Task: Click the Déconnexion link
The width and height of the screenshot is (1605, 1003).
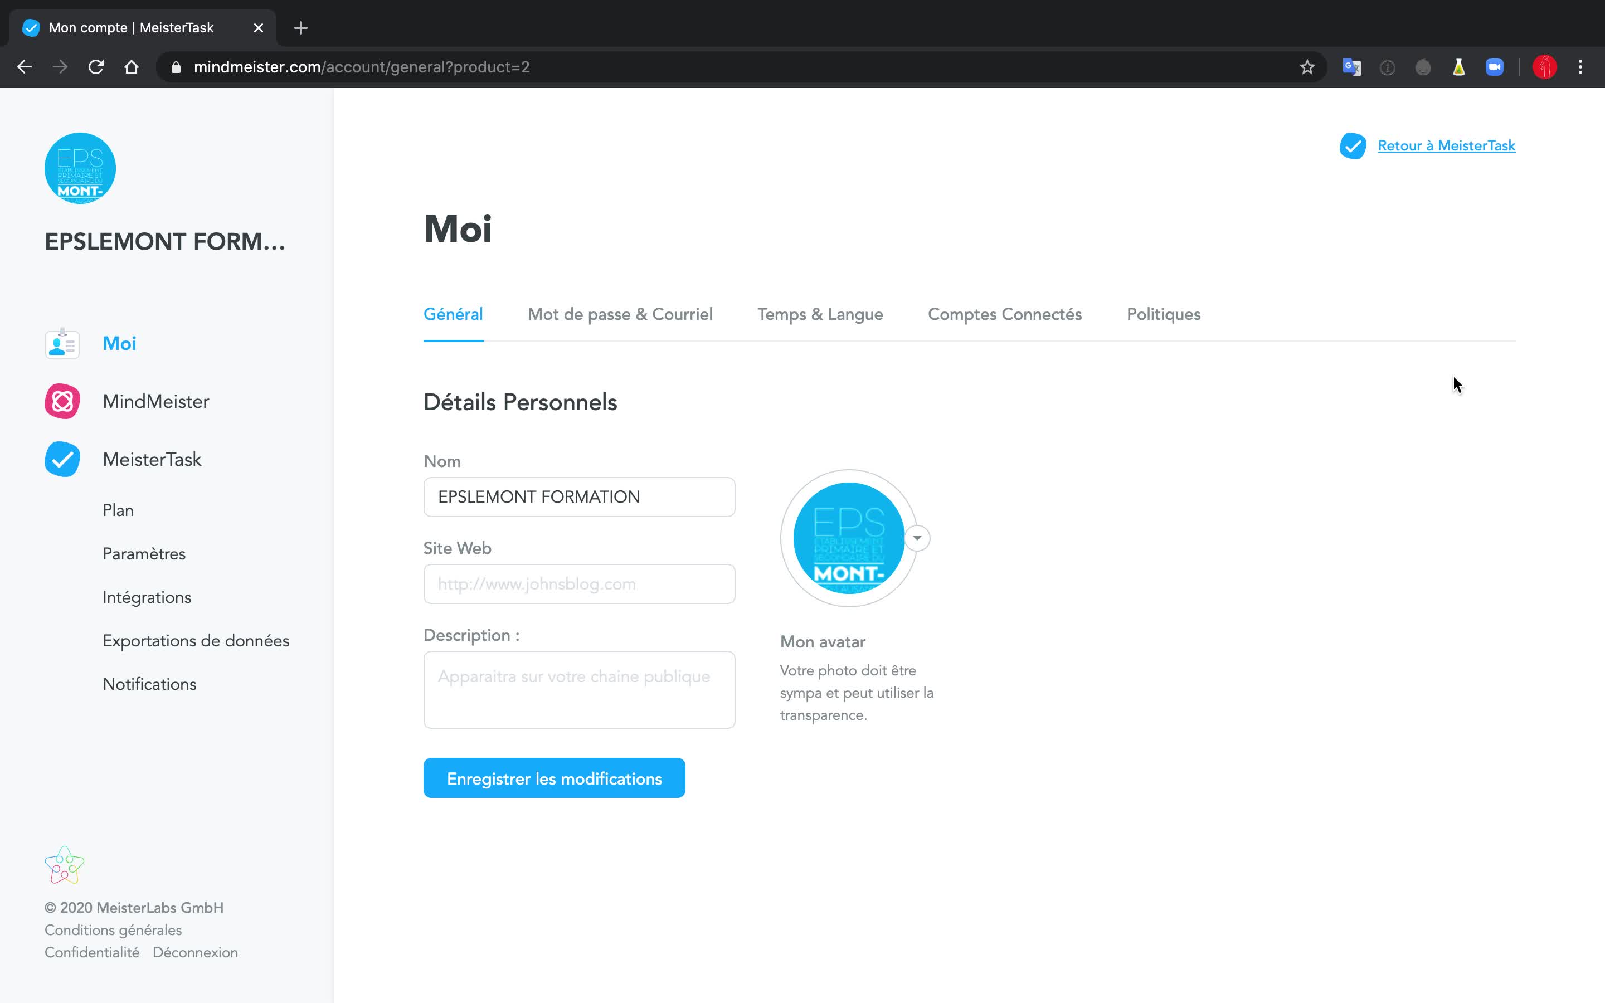Action: 195,953
